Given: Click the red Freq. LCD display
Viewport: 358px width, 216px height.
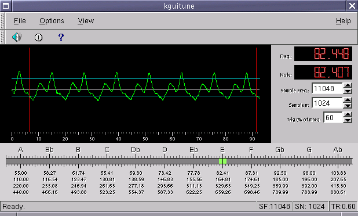Looking at the screenshot, I should [x=323, y=54].
